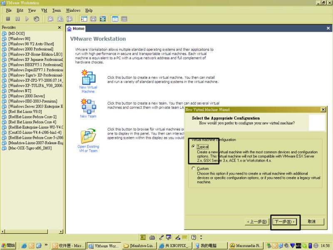Click the Quick Switch toolbar icon
Viewport: 333px width, 250px height.
(x=93, y=19)
